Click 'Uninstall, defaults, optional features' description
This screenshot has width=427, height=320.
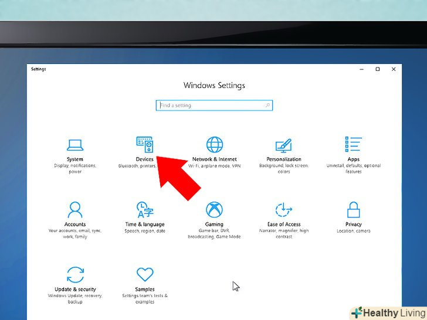pos(354,169)
